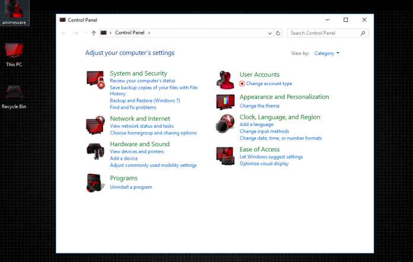Open the System and Security category icon
Screen dimensions: 413x262
pos(95,80)
